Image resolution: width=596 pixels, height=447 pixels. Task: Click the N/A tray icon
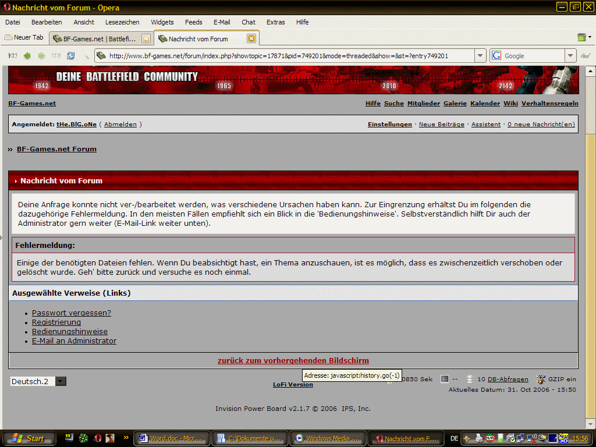pos(490,439)
